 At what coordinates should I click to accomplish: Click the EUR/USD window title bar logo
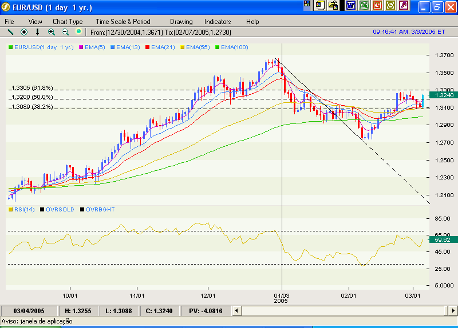click(6, 7)
